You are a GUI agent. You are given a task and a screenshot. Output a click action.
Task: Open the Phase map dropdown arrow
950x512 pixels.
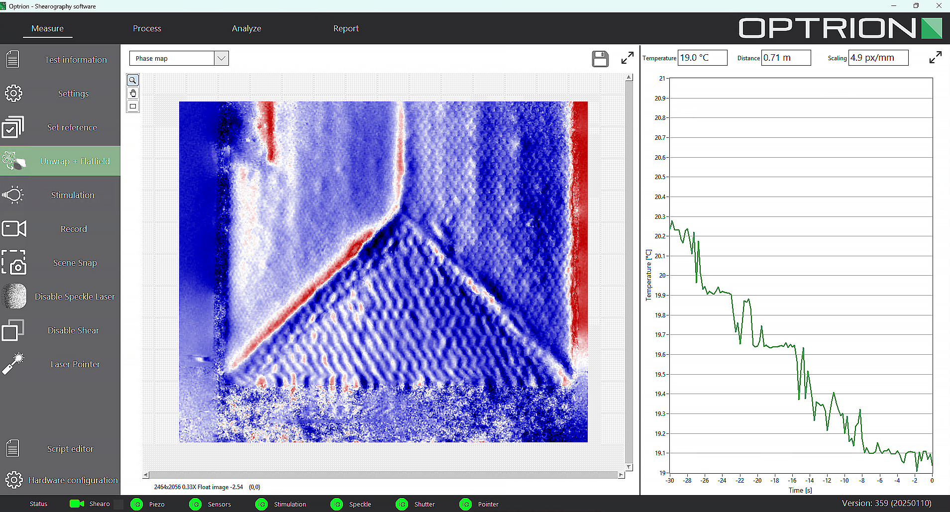point(221,58)
